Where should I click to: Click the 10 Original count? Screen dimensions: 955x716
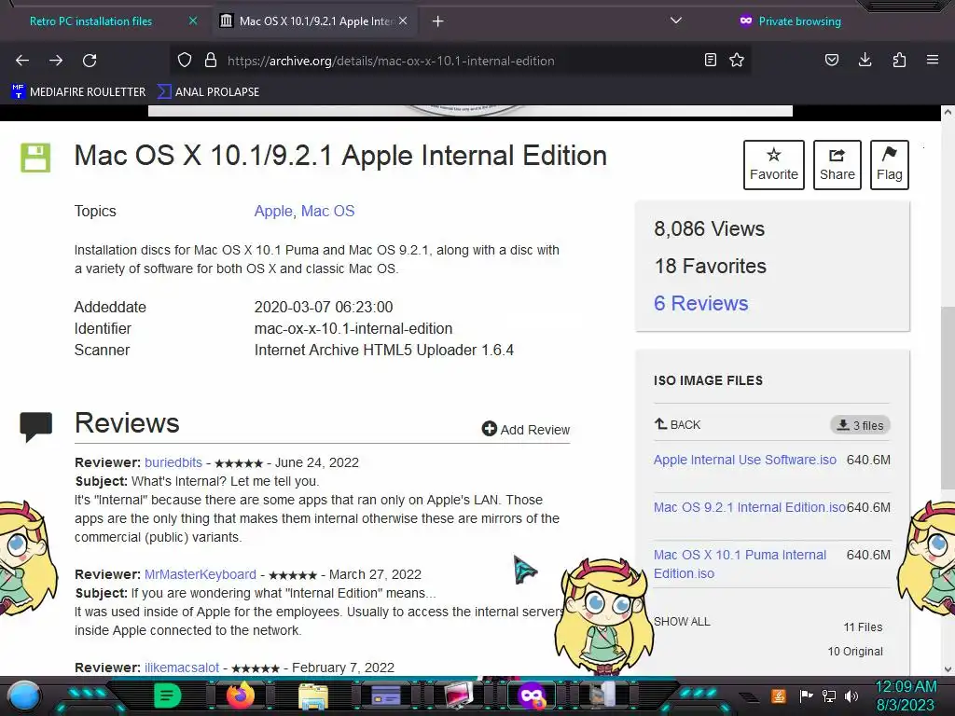click(855, 652)
